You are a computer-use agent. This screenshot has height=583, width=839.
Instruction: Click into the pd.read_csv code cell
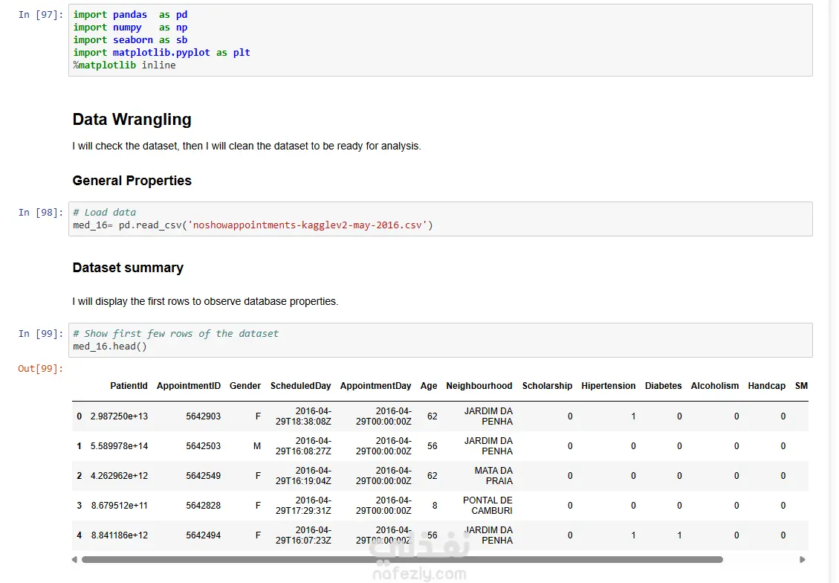tap(440, 219)
